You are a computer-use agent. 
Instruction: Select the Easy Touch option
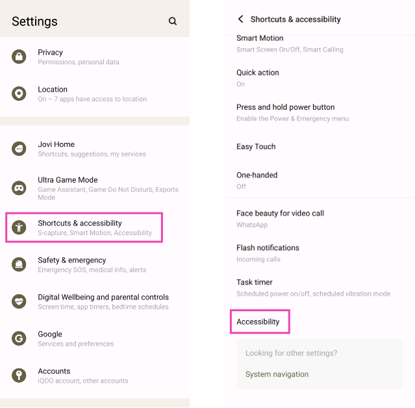(256, 147)
